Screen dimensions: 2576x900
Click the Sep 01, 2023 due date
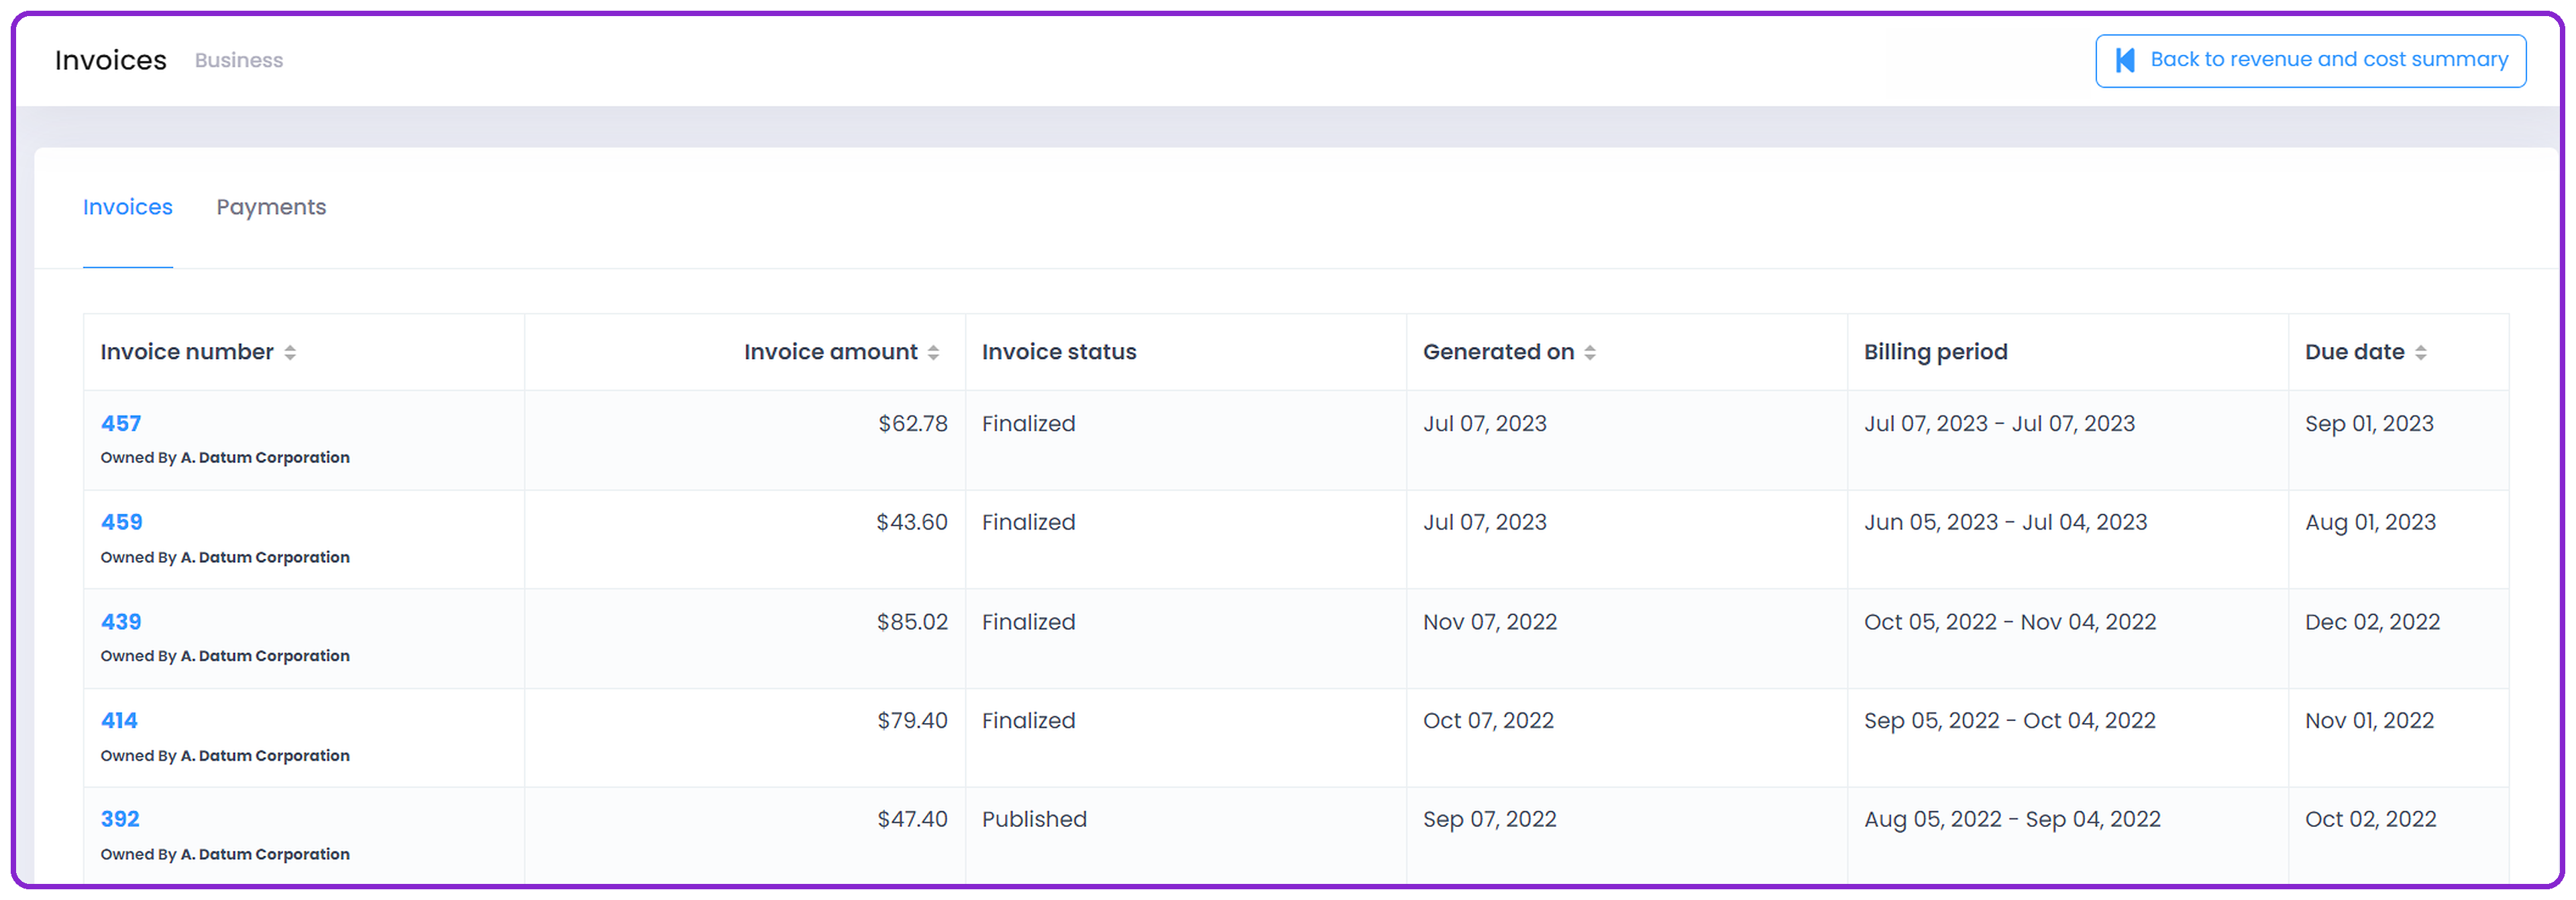2369,424
